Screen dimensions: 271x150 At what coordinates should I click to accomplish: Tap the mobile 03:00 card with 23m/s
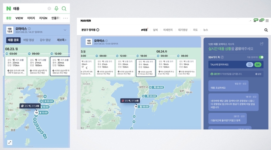[16, 66]
